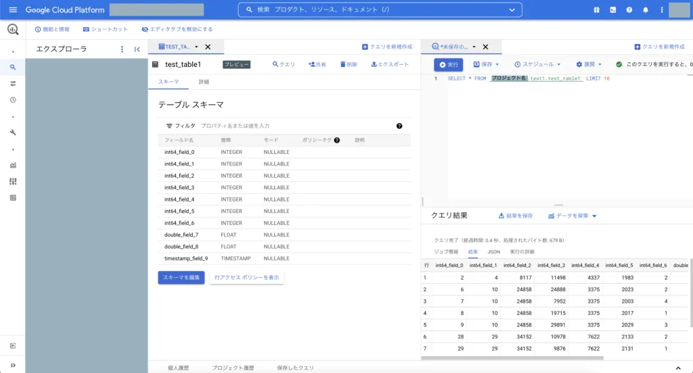Open Explorer panel three-dot menu
The height and width of the screenshot is (373, 693).
(x=122, y=49)
